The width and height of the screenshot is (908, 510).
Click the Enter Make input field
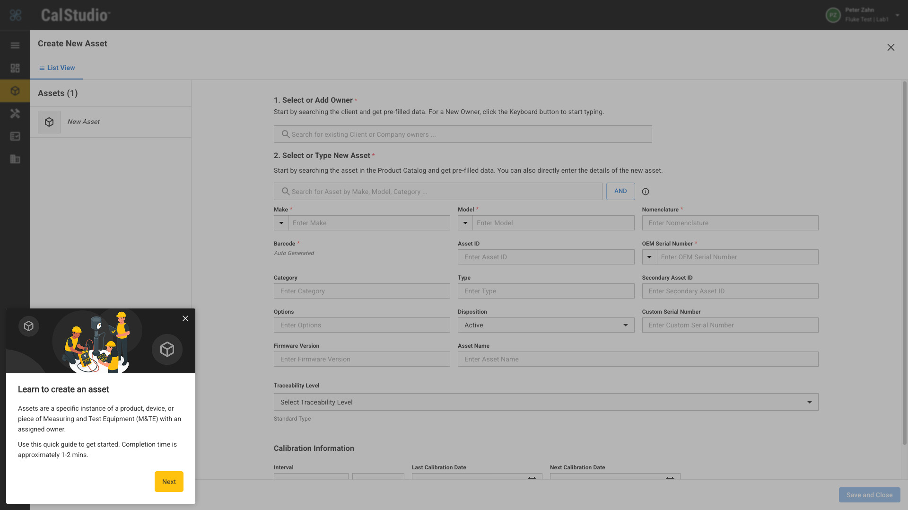pyautogui.click(x=369, y=223)
